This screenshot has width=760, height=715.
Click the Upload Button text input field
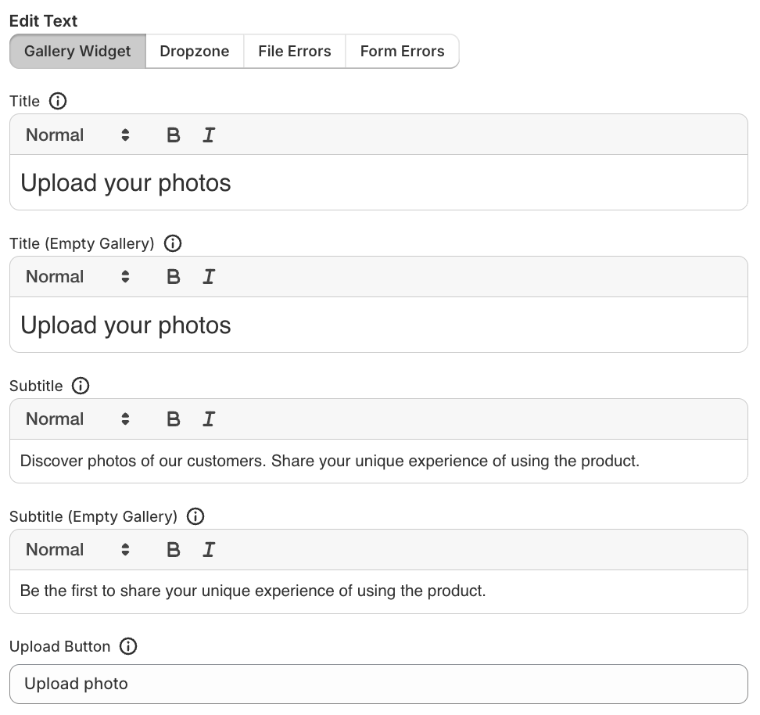tap(378, 684)
